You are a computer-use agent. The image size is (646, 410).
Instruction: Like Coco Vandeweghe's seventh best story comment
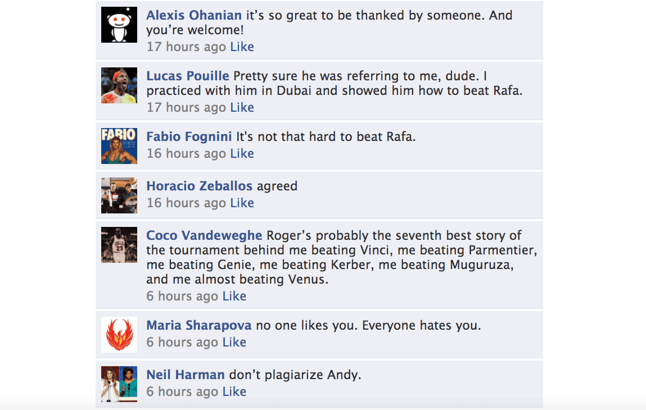pos(234,297)
